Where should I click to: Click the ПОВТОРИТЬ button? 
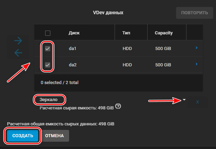click(194, 13)
